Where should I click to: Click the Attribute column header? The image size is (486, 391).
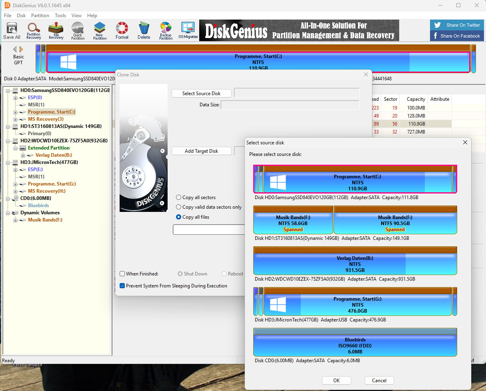pos(440,99)
